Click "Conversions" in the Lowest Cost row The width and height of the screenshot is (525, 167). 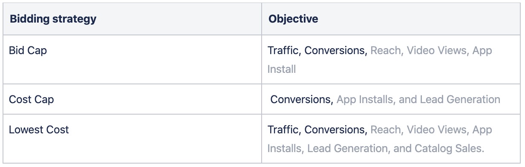(336, 130)
